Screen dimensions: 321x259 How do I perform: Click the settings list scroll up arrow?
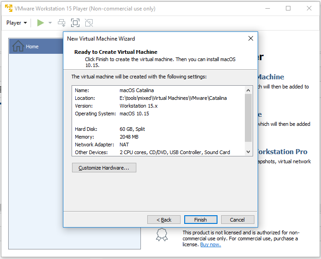coord(249,90)
